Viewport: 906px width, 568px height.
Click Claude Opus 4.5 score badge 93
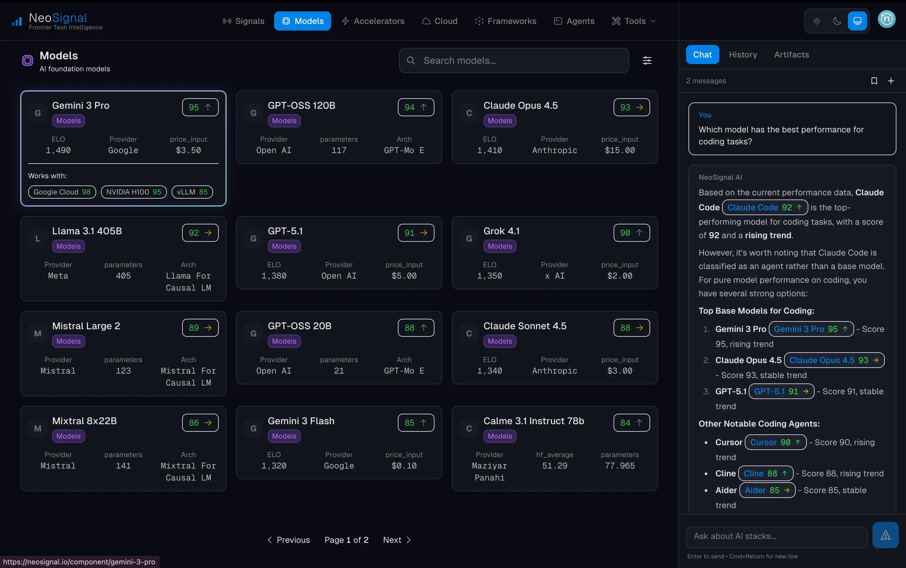tap(632, 108)
